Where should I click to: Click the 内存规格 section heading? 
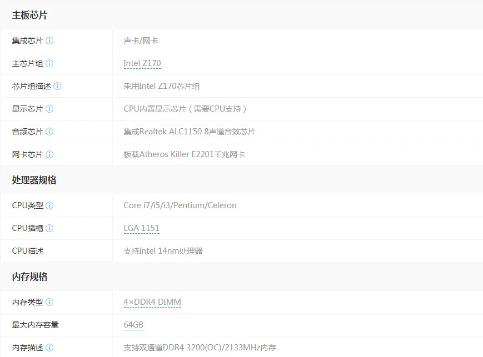[x=29, y=276]
